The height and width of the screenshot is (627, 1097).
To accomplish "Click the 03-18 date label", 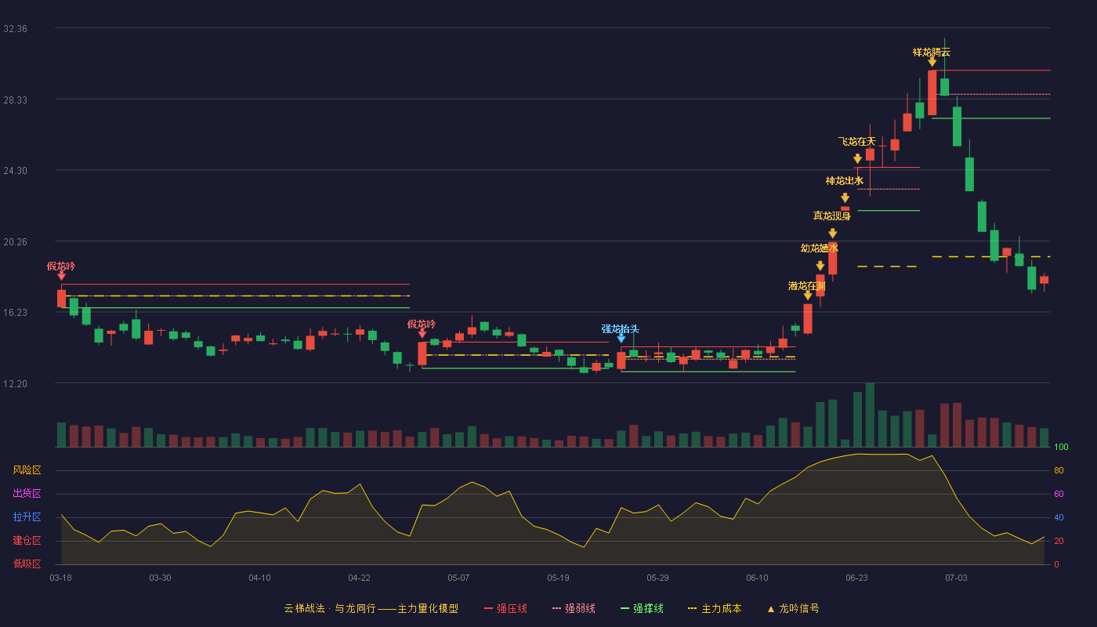I will pos(60,578).
